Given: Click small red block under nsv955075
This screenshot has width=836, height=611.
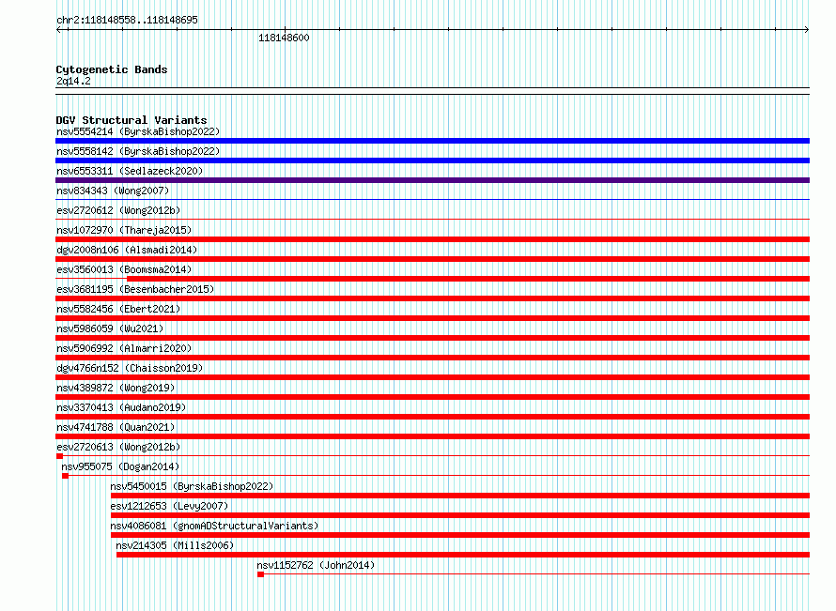Looking at the screenshot, I should [65, 476].
